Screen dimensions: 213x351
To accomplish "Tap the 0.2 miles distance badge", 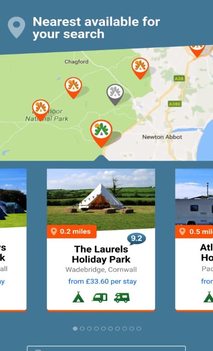I will (72, 232).
